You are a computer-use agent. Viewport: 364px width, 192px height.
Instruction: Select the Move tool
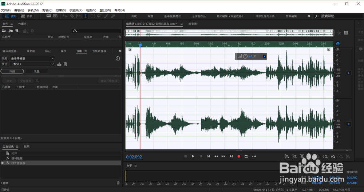click(65, 16)
